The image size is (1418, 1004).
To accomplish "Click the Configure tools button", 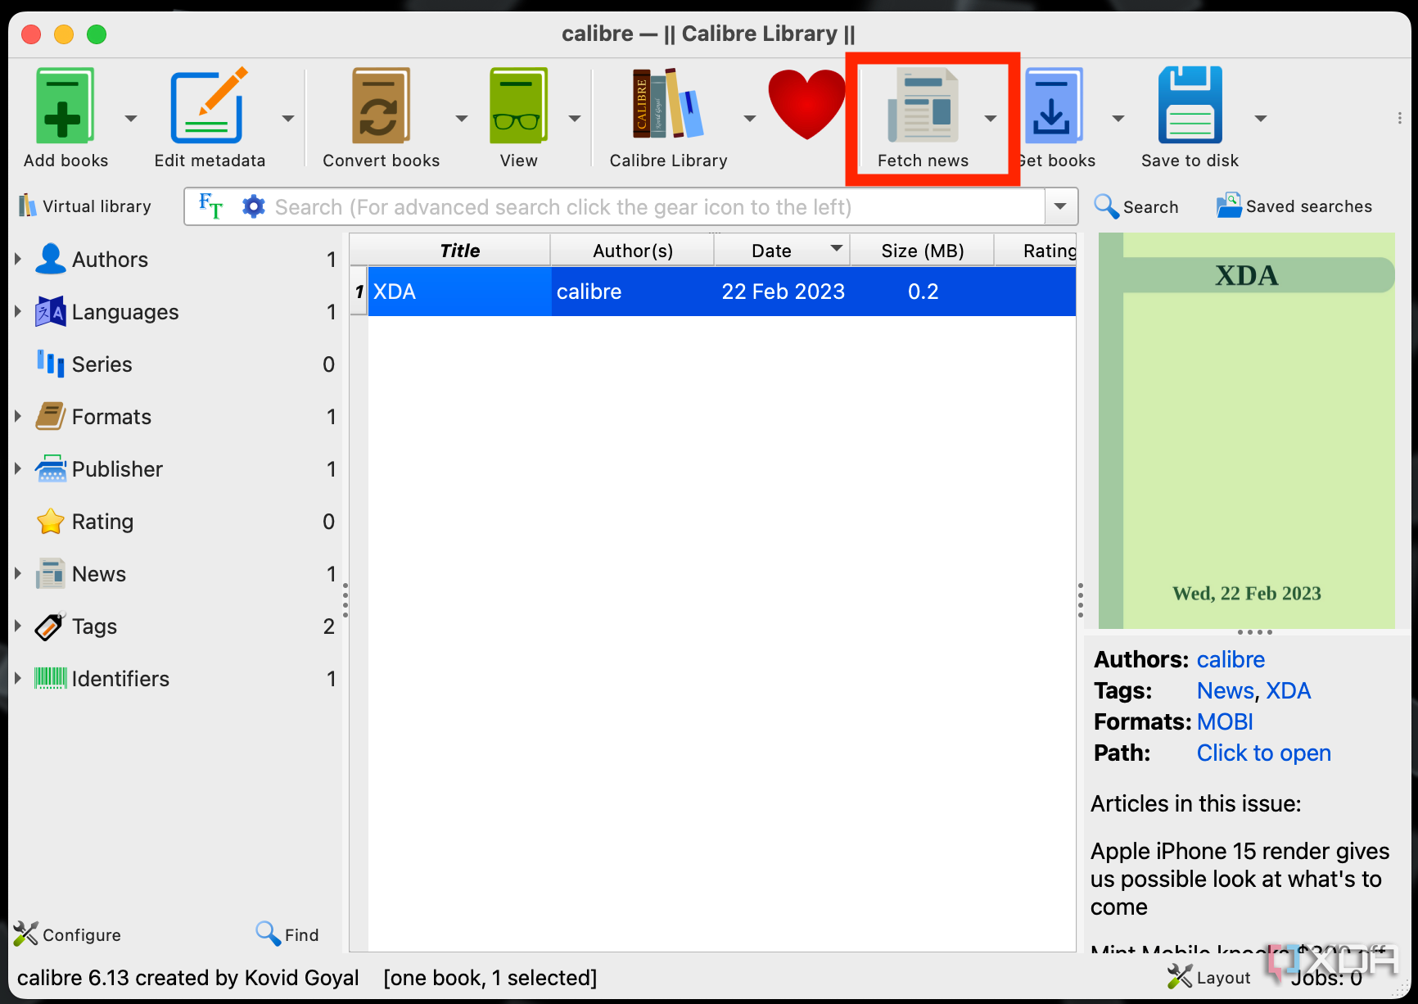I will (67, 934).
